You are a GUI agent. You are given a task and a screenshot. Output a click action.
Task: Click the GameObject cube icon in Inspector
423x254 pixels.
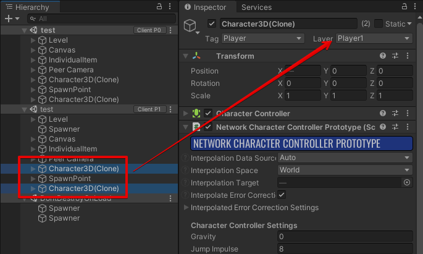(x=190, y=25)
